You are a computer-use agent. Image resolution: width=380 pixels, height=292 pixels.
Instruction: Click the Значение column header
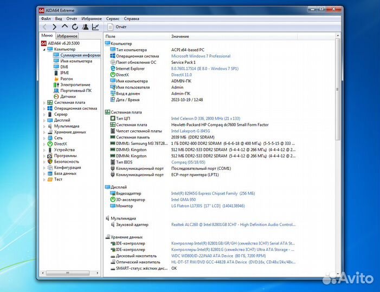[233, 36]
